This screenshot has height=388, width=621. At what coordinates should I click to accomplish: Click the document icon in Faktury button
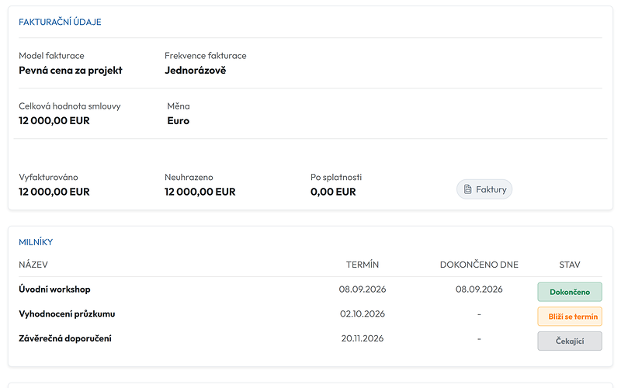click(x=468, y=189)
